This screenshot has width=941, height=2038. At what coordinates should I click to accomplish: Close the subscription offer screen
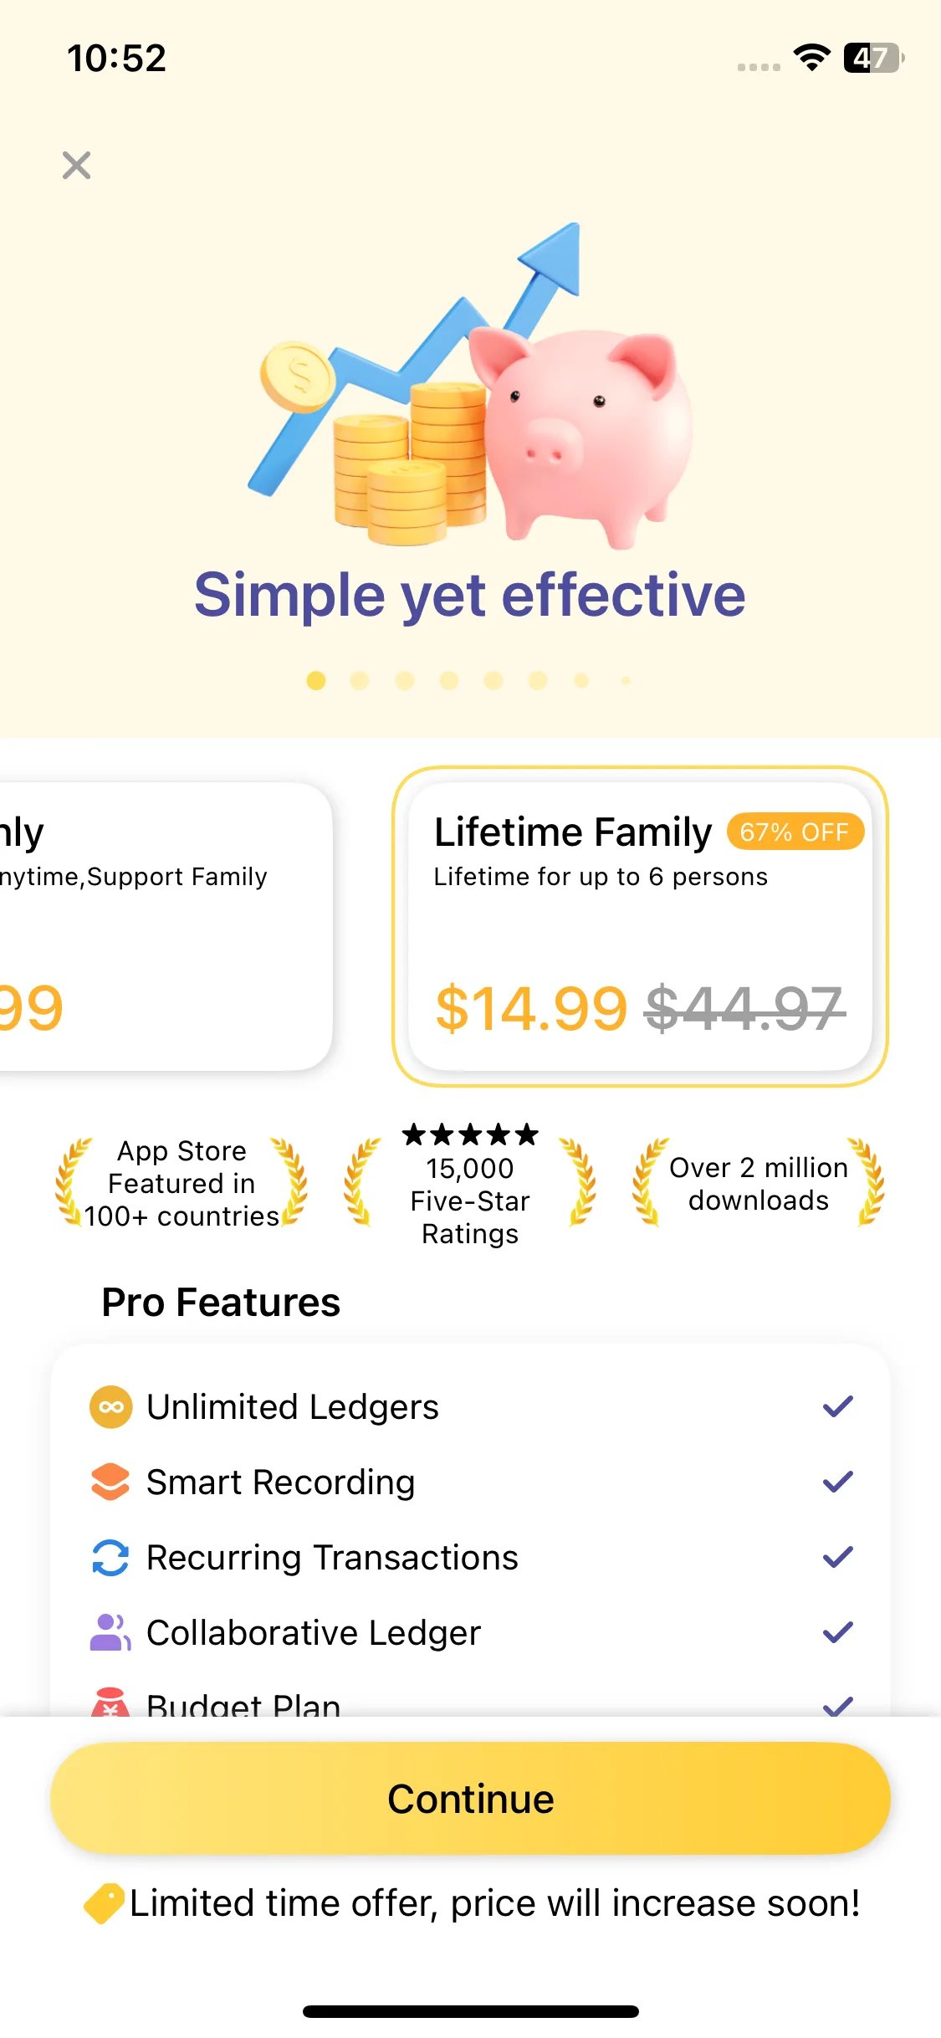[76, 166]
